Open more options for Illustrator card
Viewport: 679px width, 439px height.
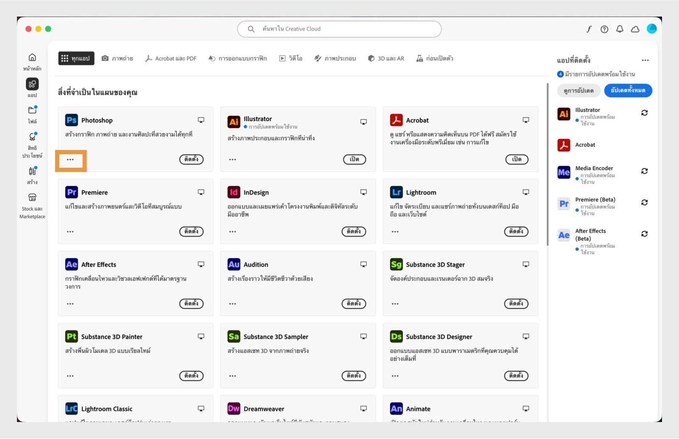(233, 160)
